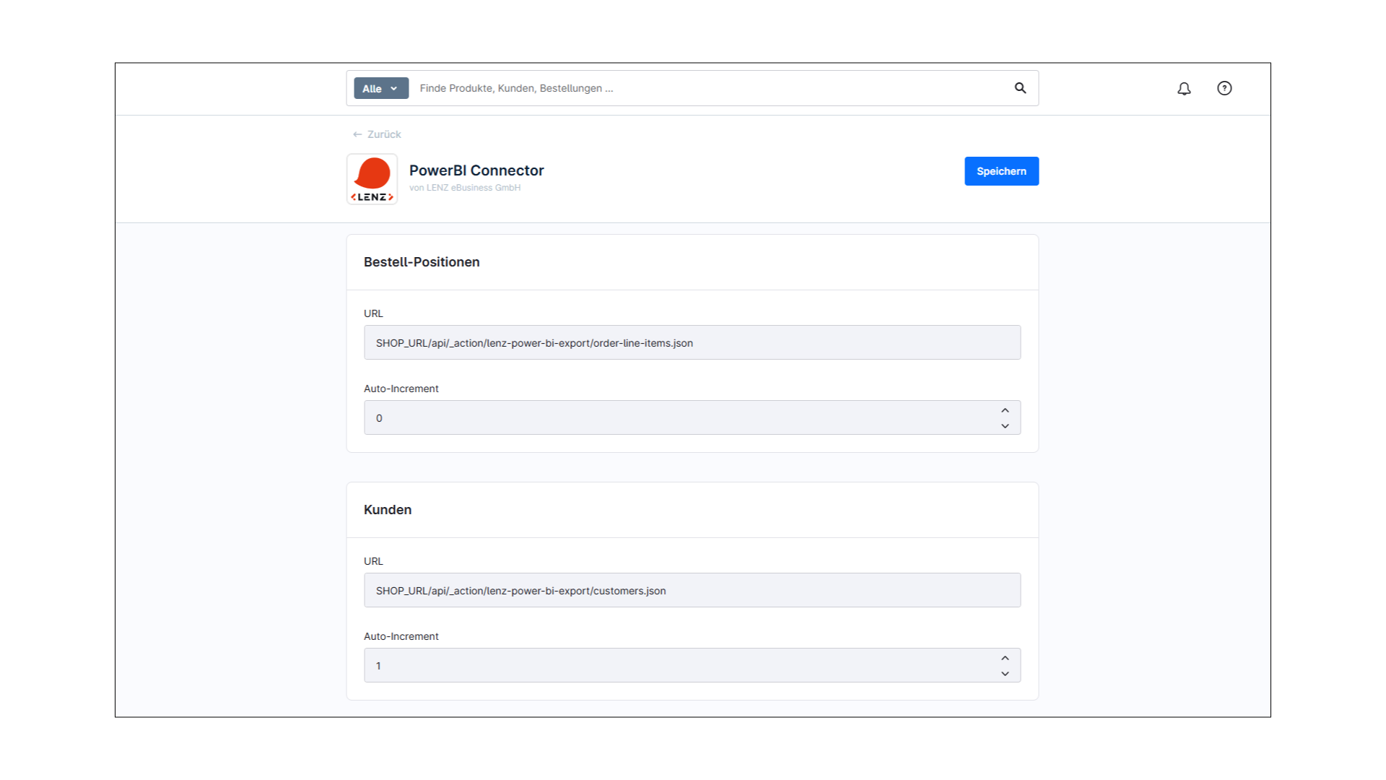Viewport: 1386px width, 780px height.
Task: Click the Kunden Auto-Increment number field
Action: click(x=679, y=665)
